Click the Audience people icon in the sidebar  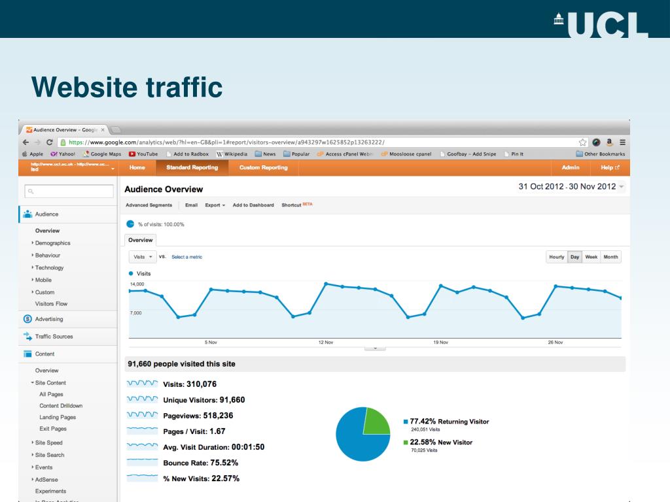click(27, 214)
